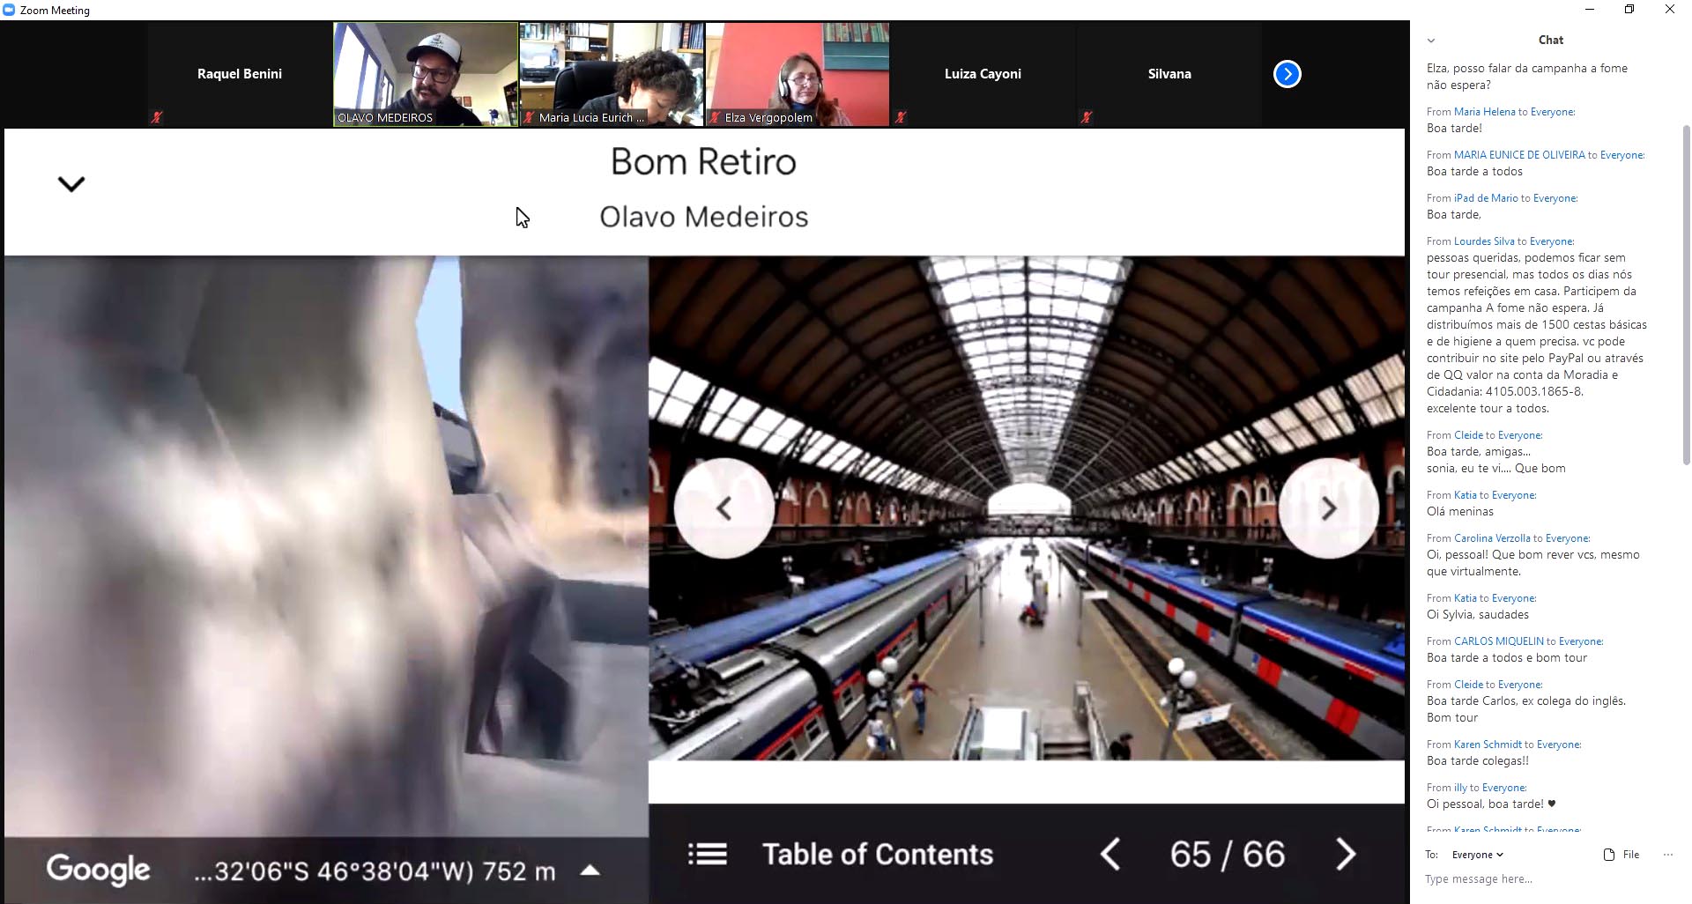Viewport: 1692px width, 904px height.
Task: Click the Table of Contents list icon
Action: 707,854
